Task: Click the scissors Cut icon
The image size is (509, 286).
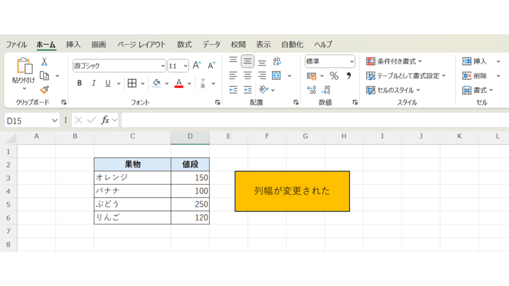Action: point(44,62)
